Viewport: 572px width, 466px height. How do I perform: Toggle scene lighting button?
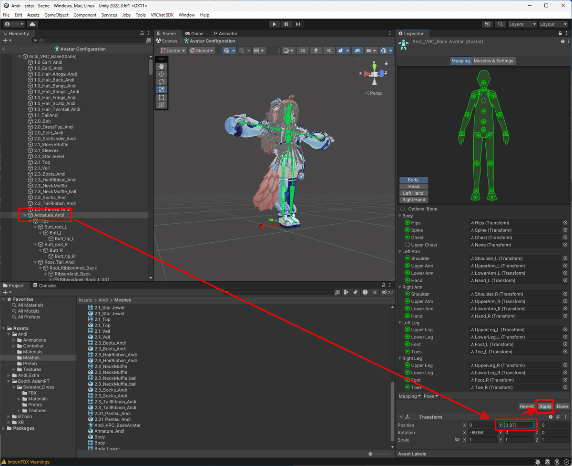click(x=316, y=50)
